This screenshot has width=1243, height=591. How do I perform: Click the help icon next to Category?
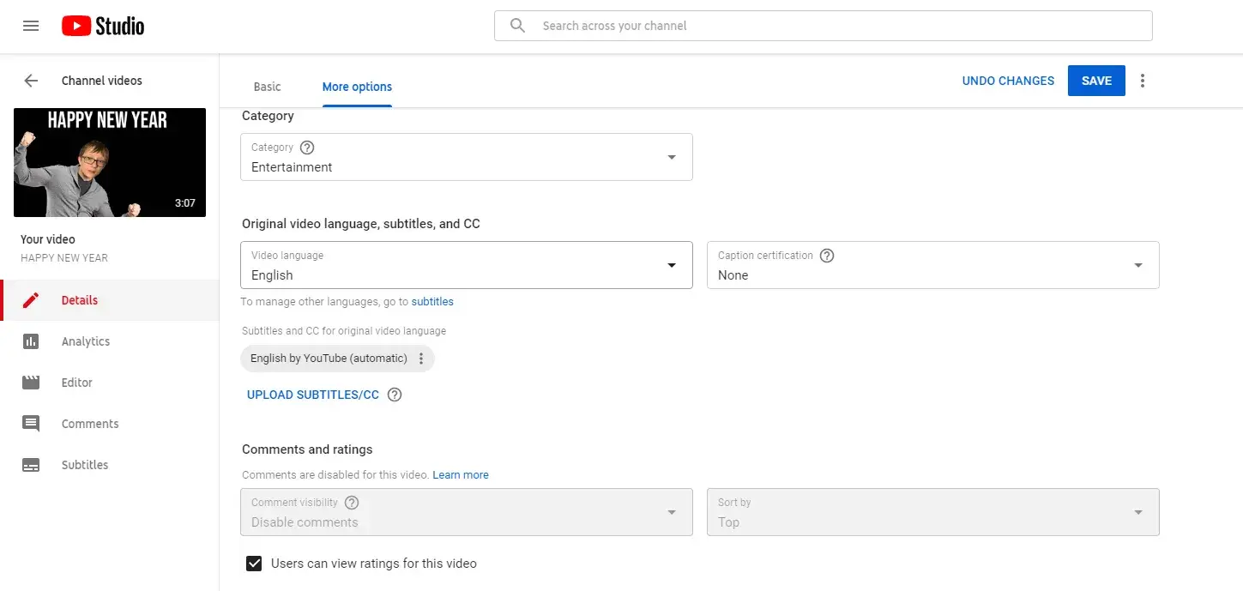click(307, 148)
